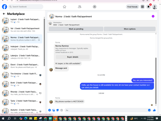This screenshot has width=161, height=121.
Task: Attach a photo using image icon
Action: [x=53, y=110]
